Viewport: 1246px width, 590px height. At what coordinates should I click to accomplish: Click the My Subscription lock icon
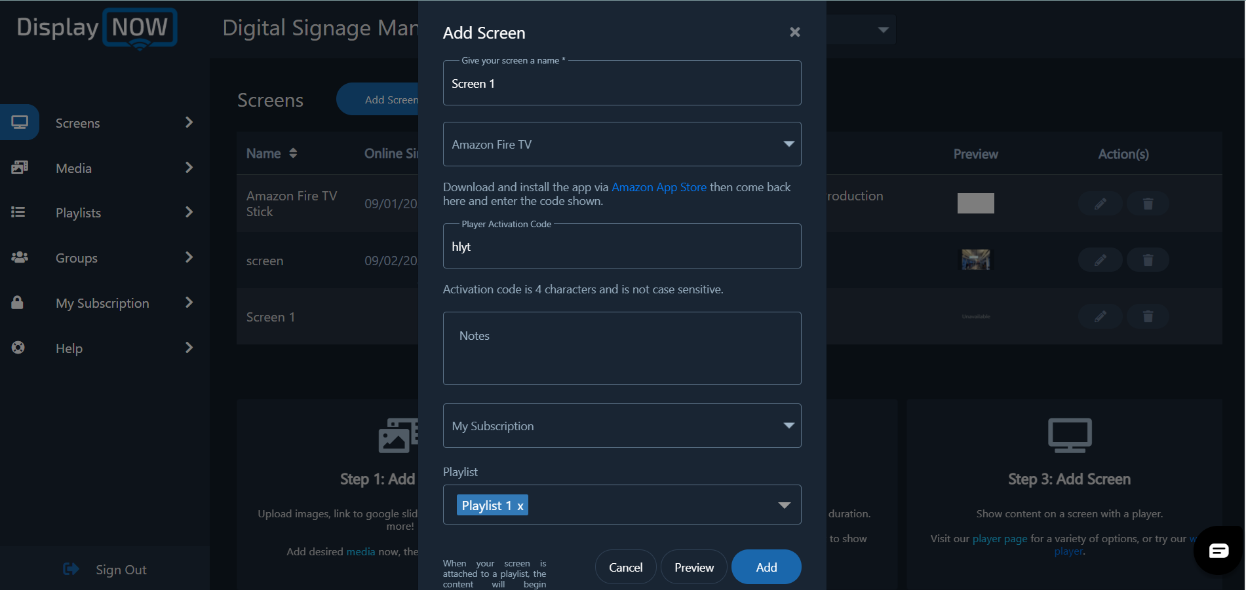point(17,303)
